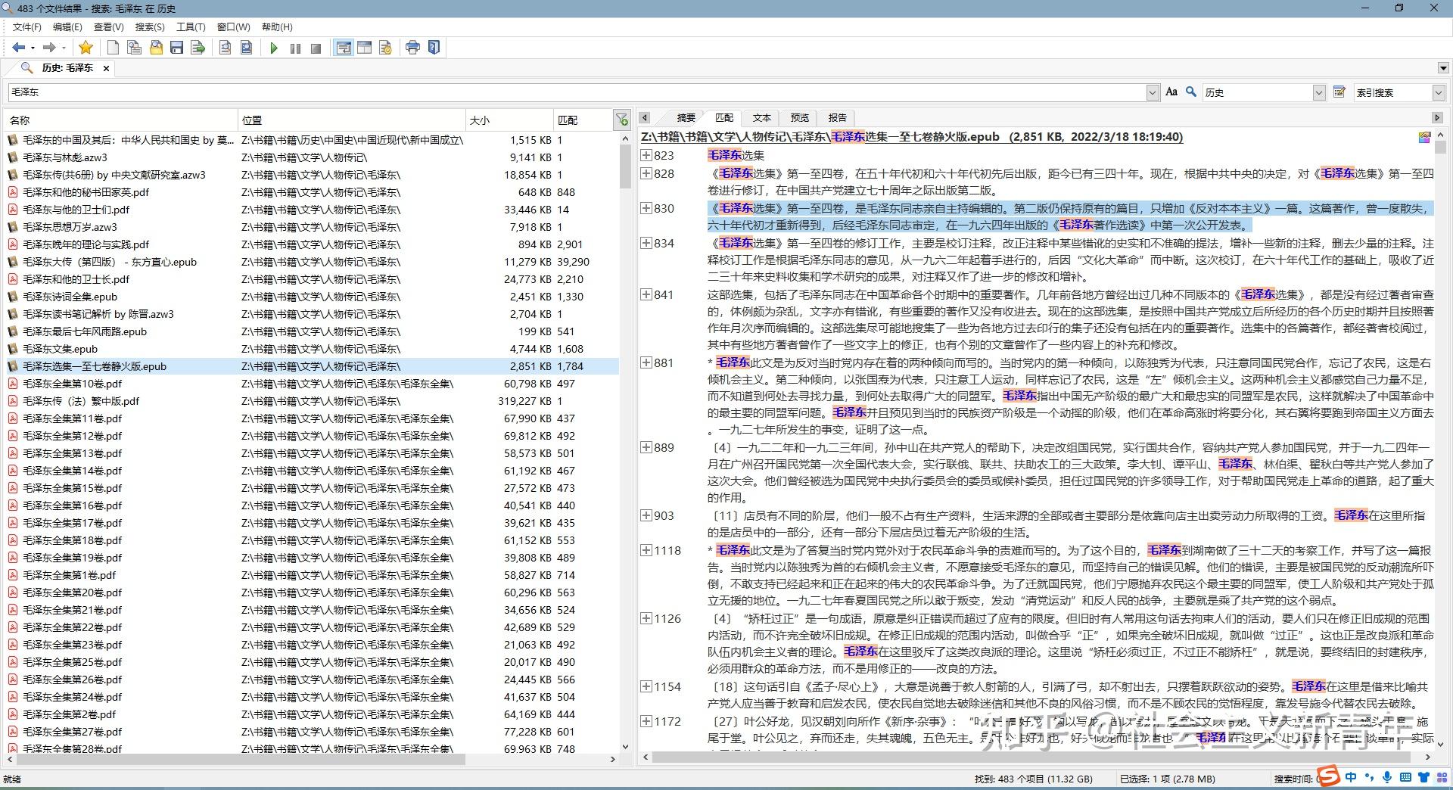Toggle horizontal split pane layout icon

364,47
